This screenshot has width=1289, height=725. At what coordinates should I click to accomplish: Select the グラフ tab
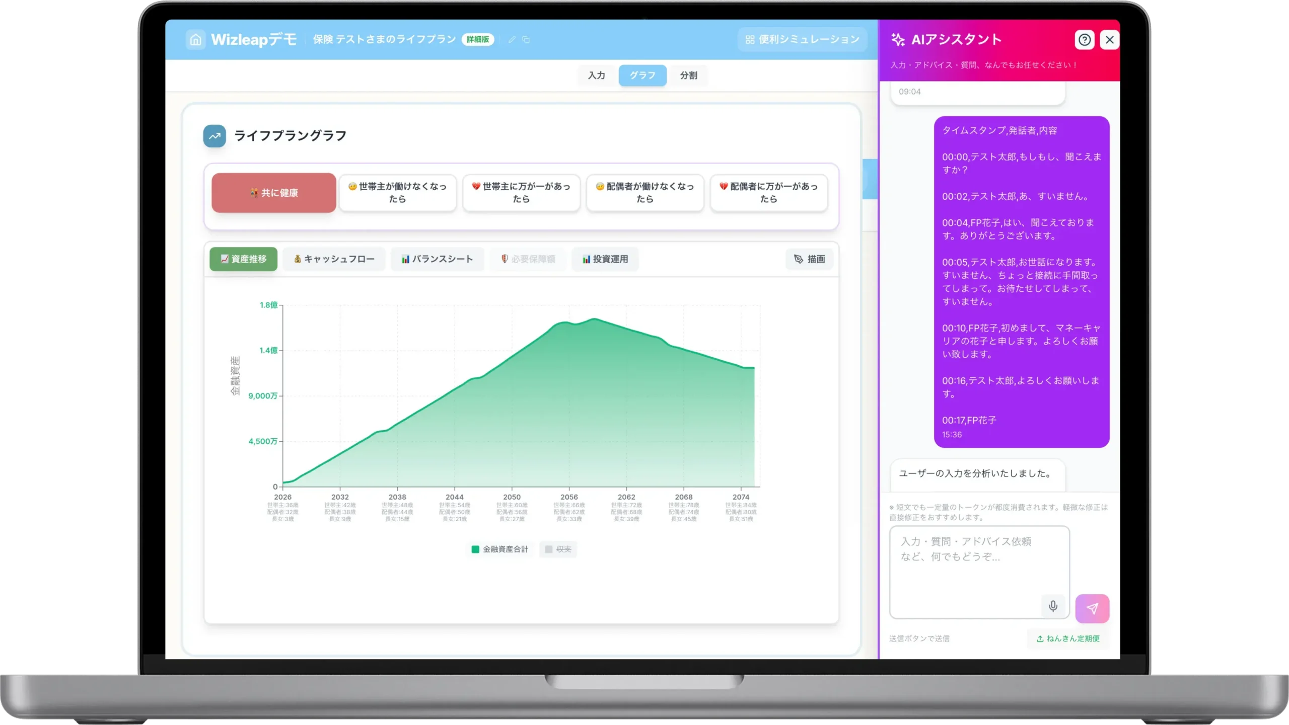pyautogui.click(x=642, y=75)
